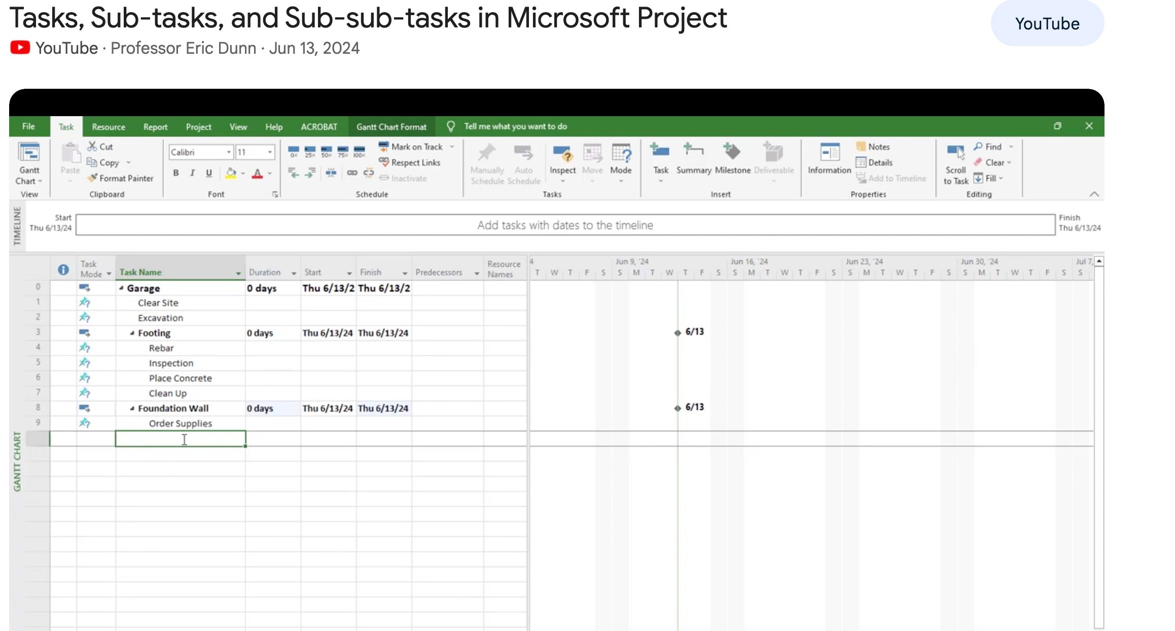1175x631 pixels.
Task: Click the Move task button
Action: (592, 164)
